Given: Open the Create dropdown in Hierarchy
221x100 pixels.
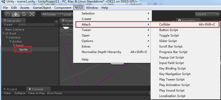Looking at the screenshot, I should coord(9,24).
